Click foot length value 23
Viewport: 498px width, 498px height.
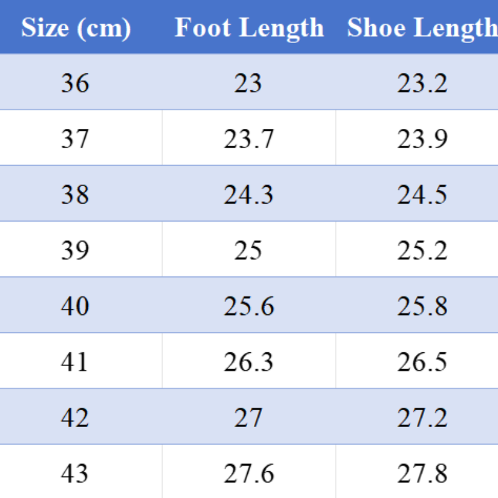[248, 83]
